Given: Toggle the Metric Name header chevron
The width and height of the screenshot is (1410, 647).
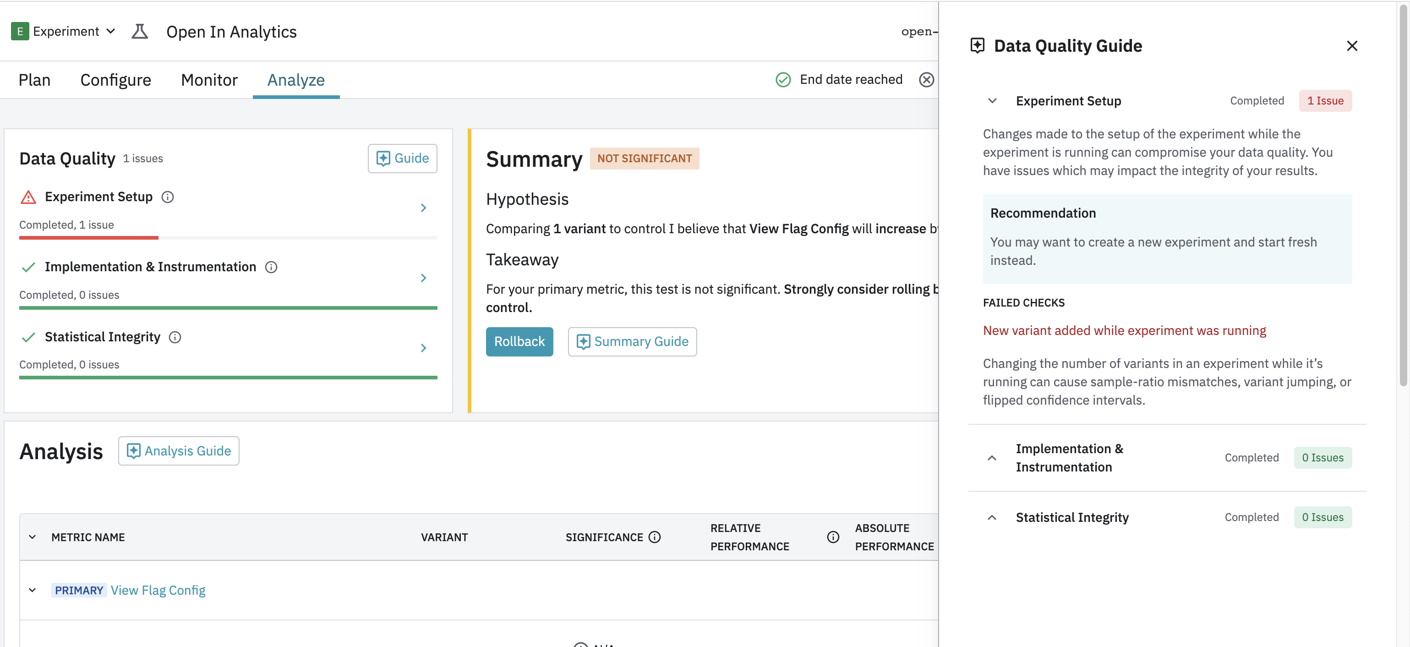Looking at the screenshot, I should pos(32,537).
